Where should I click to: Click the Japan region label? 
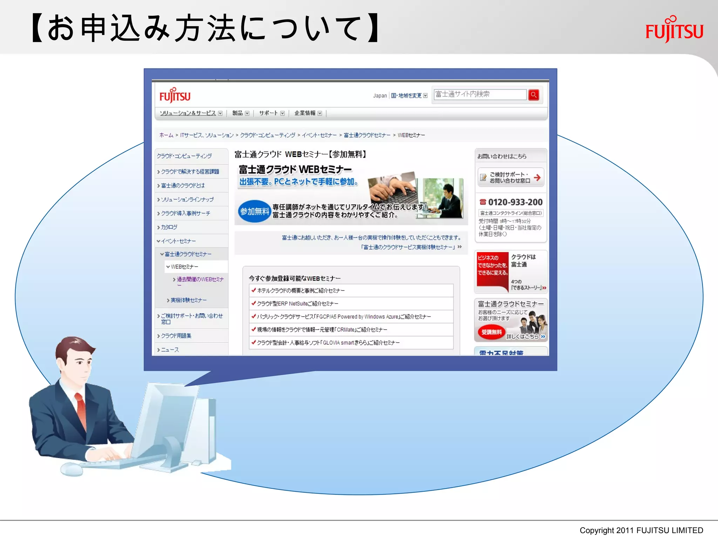(x=380, y=96)
